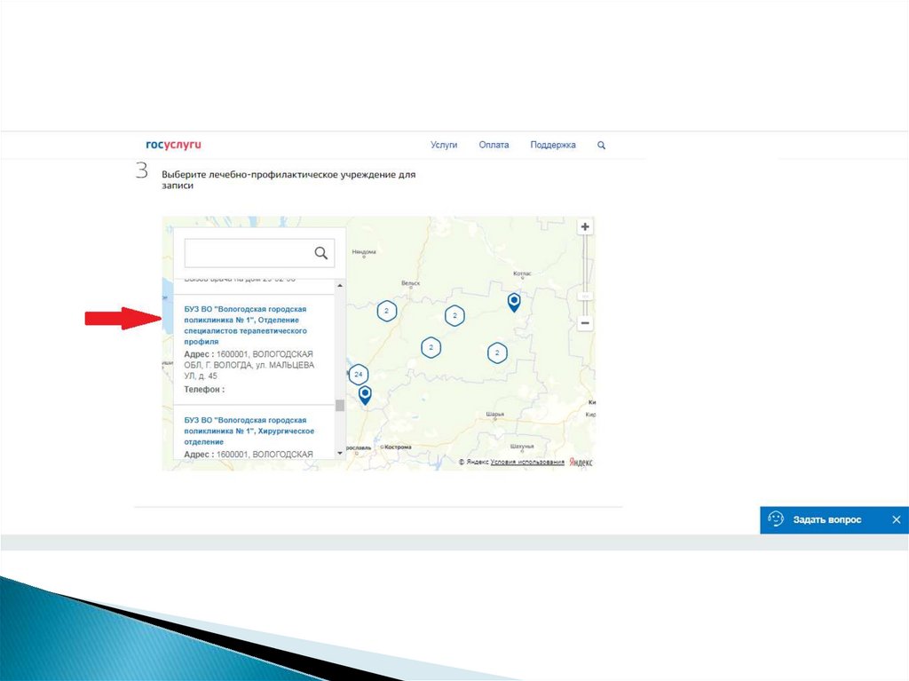Zoom out the map with minus button
The image size is (909, 681).
click(585, 323)
